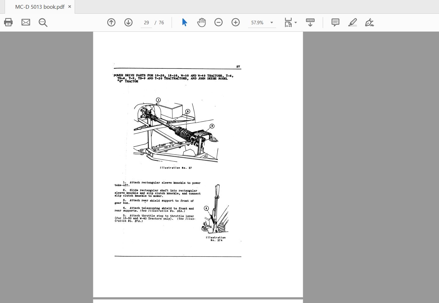This screenshot has width=439, height=303.
Task: Zoom out with the minus button
Action: click(219, 22)
